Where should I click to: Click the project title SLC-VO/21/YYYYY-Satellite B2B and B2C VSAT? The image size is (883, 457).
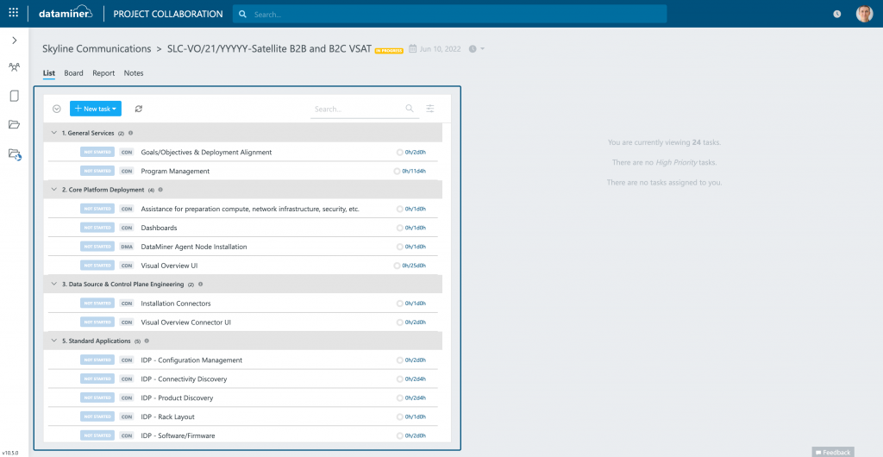click(269, 49)
